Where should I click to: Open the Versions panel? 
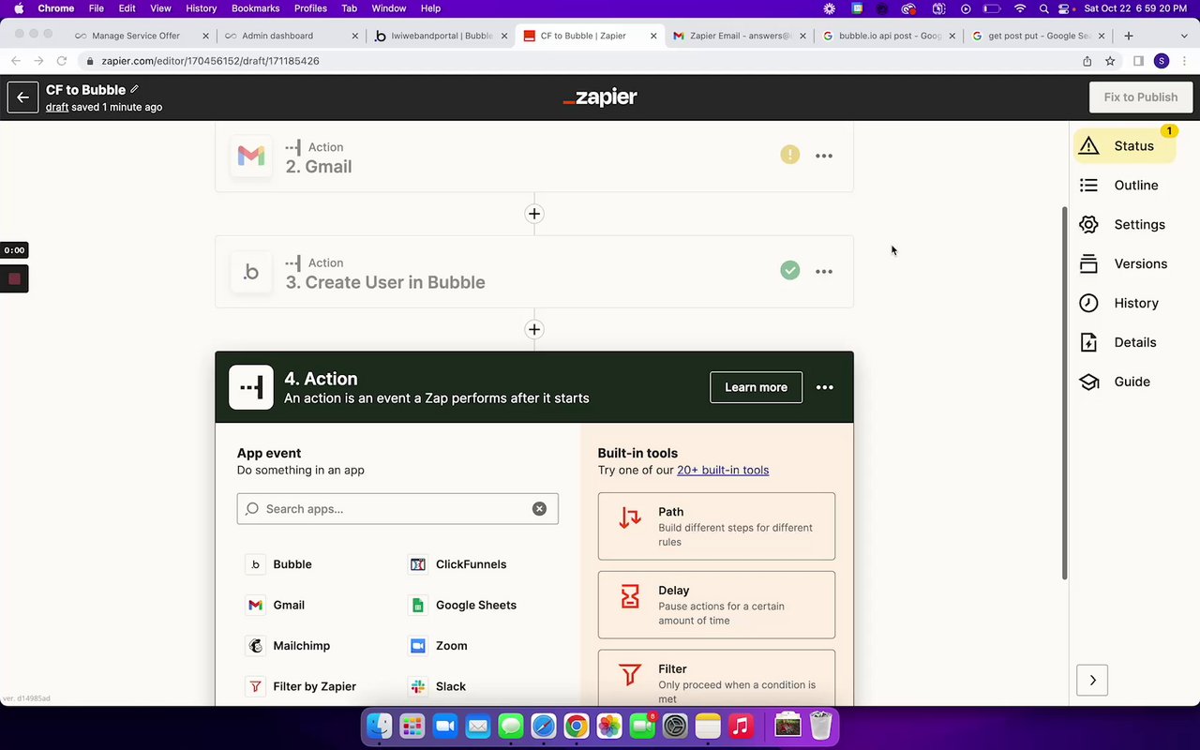coord(1124,264)
